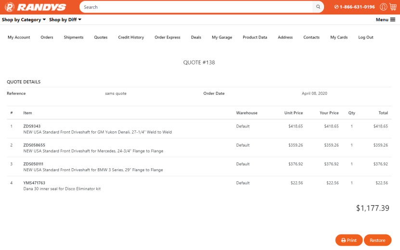Image resolution: width=400 pixels, height=250 pixels.
Task: Click the hamburger Menu icon
Action: 393,20
